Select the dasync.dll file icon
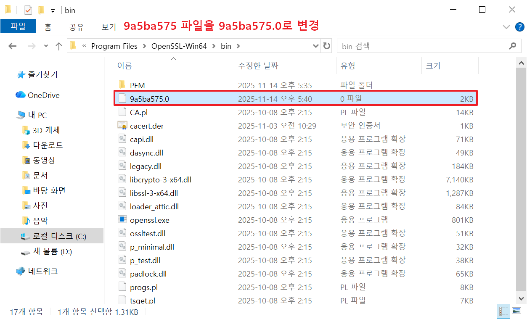Viewport: 527px width, 319px height. point(122,153)
